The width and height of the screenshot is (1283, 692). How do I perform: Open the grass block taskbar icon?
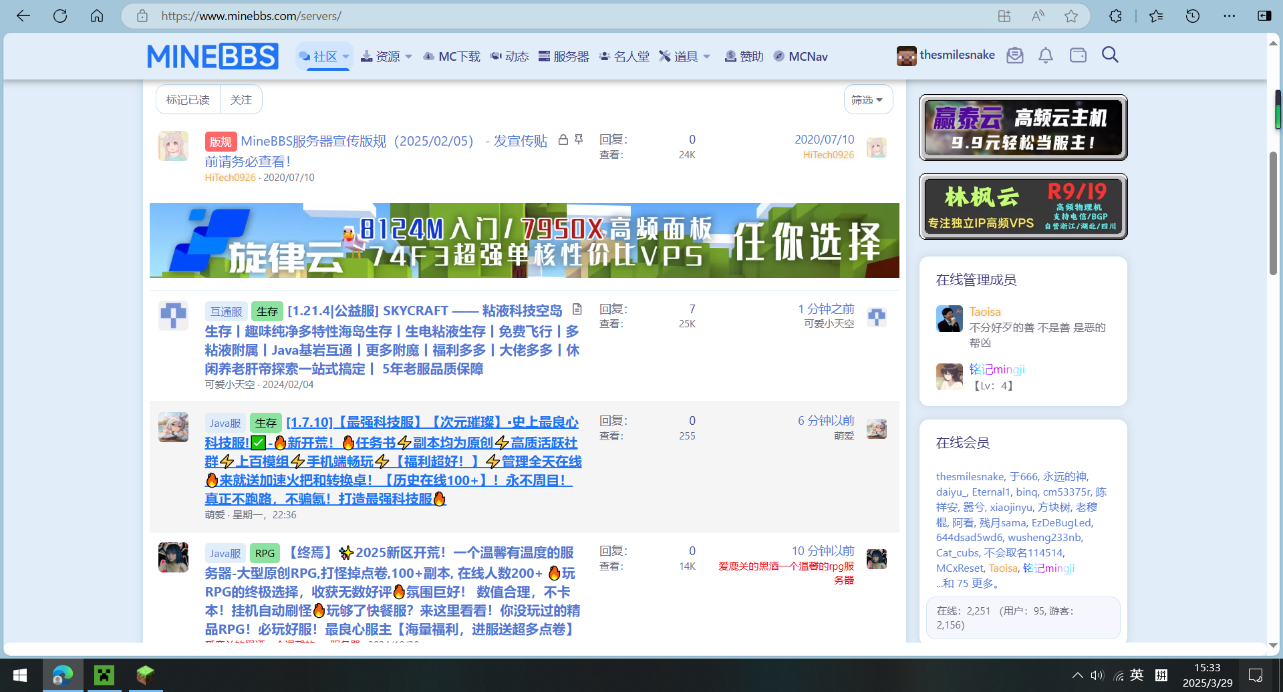click(145, 675)
